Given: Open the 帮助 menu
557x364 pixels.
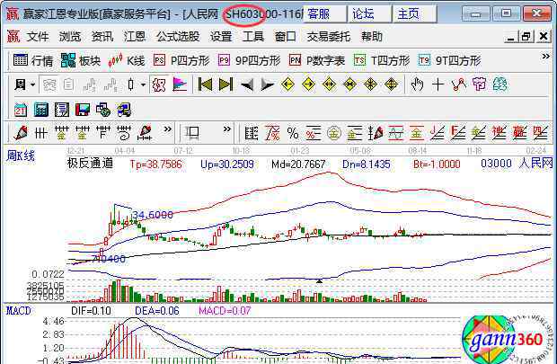Looking at the screenshot, I should point(372,36).
